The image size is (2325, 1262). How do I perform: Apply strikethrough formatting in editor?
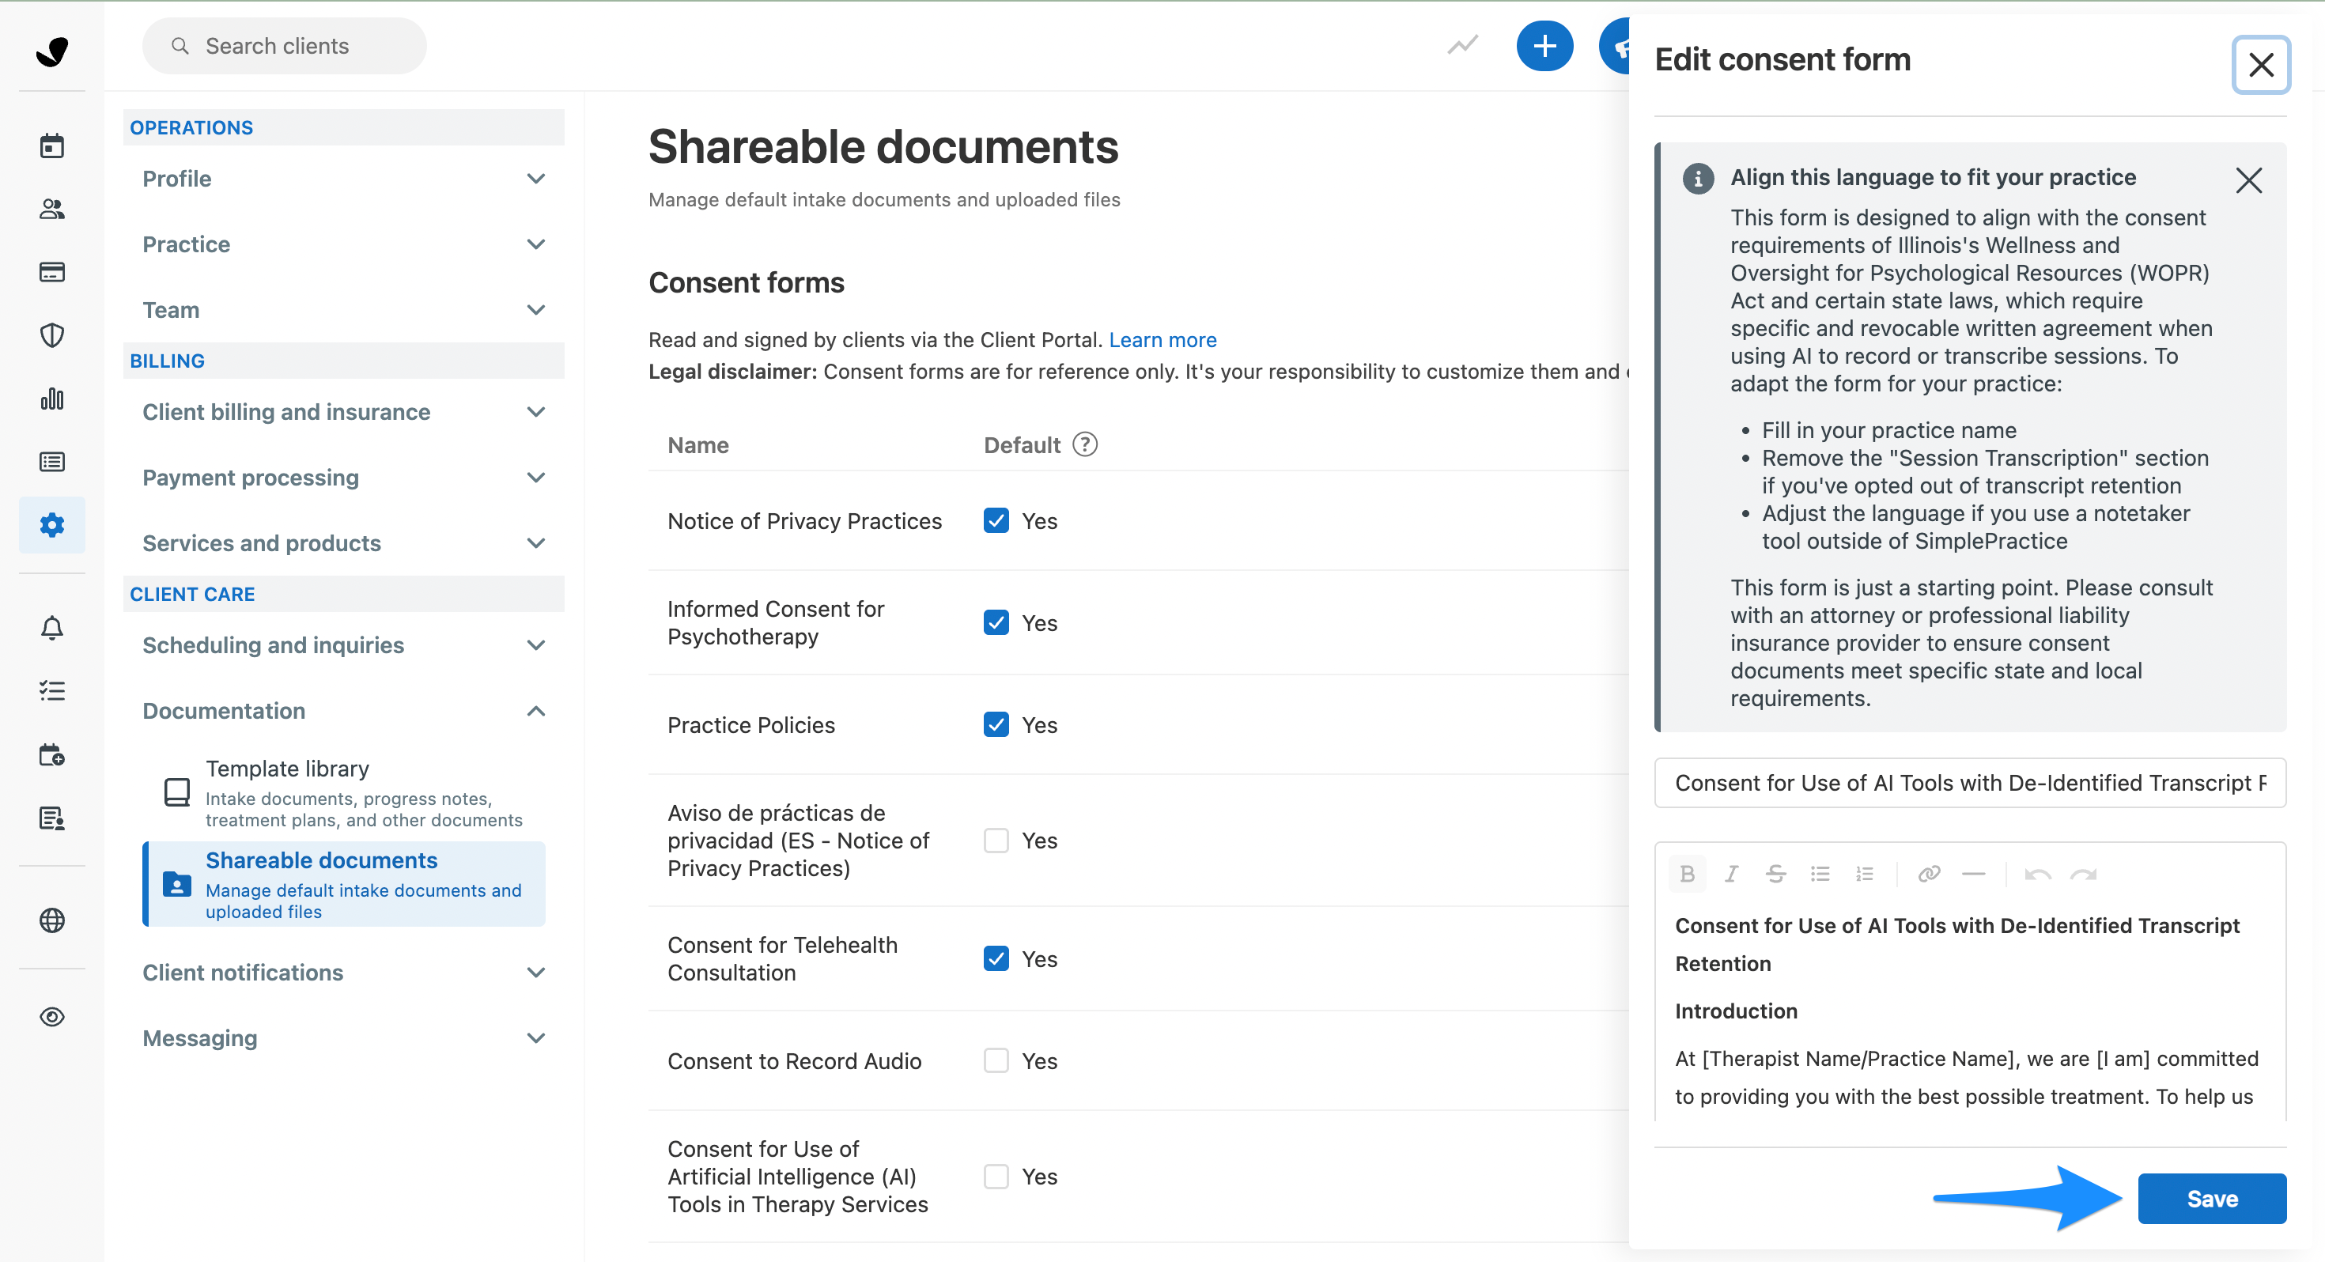[1775, 873]
